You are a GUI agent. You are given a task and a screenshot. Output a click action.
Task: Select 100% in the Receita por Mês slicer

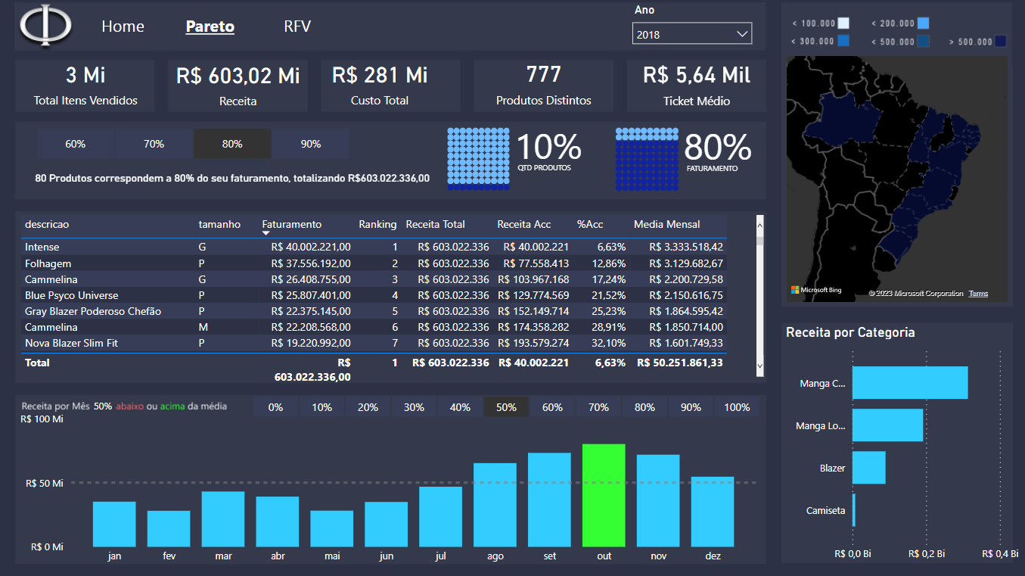737,407
